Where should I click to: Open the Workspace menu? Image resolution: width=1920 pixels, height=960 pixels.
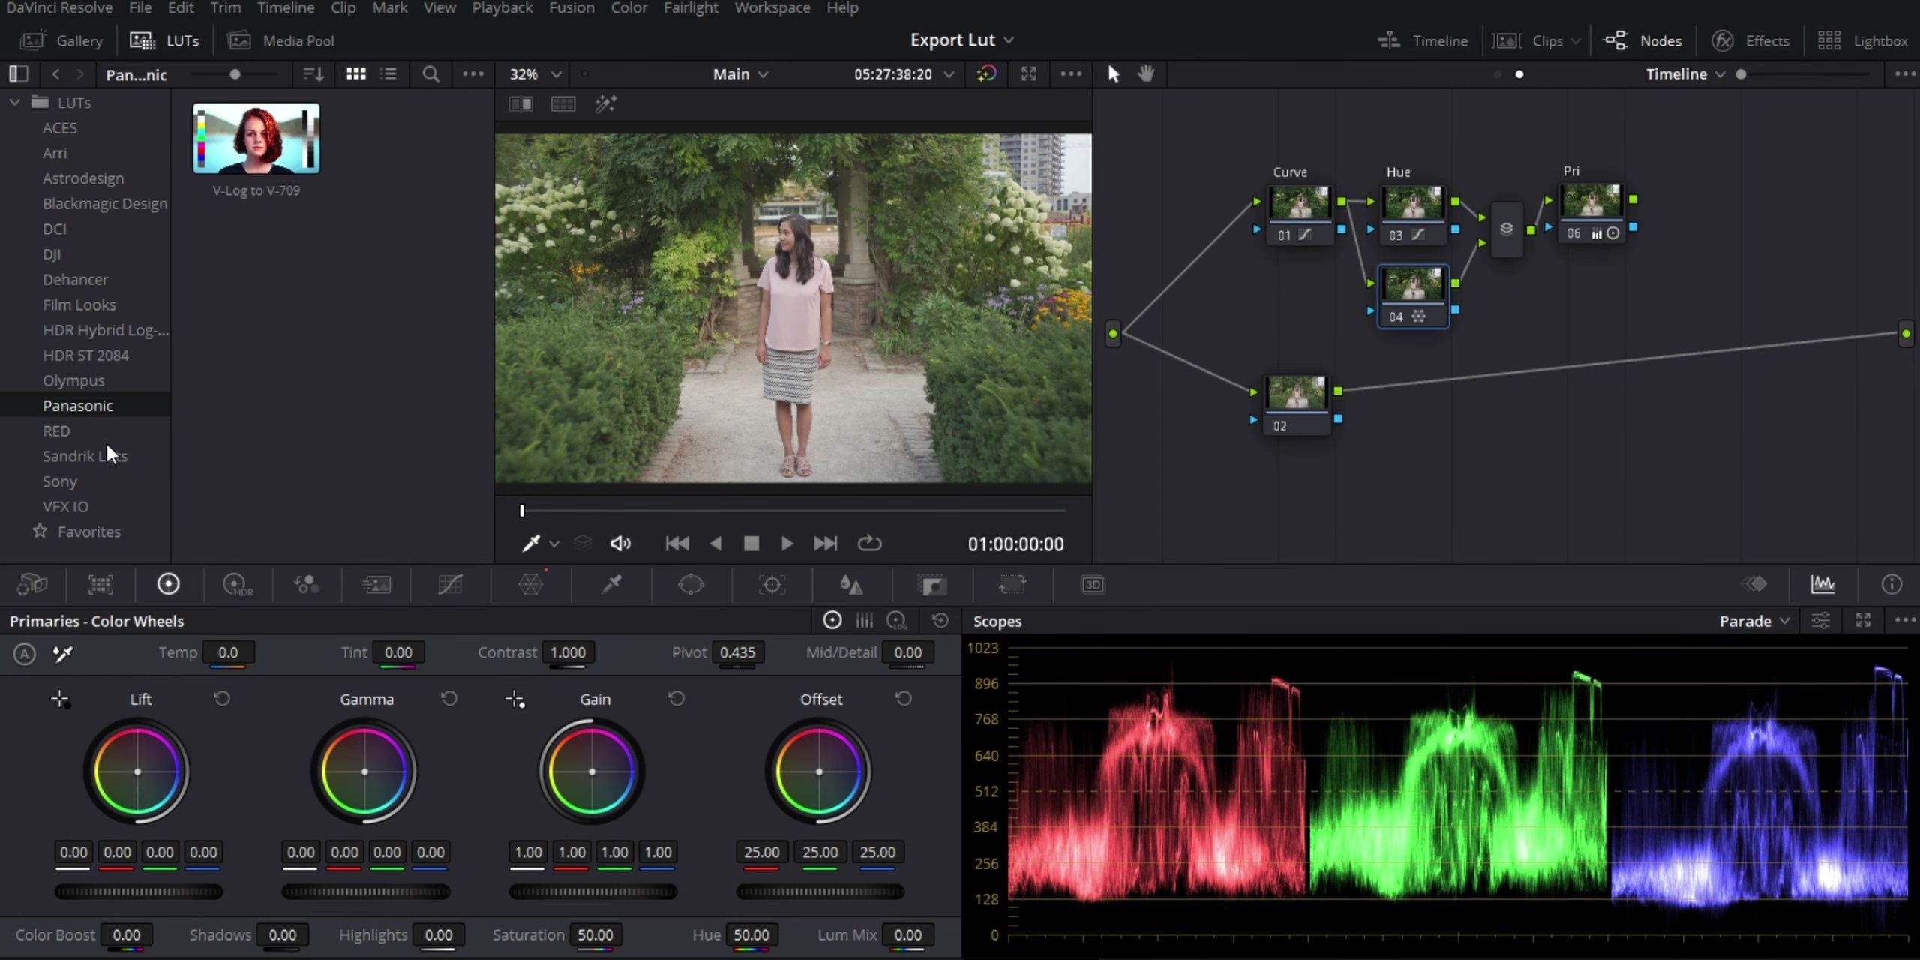[x=772, y=7]
